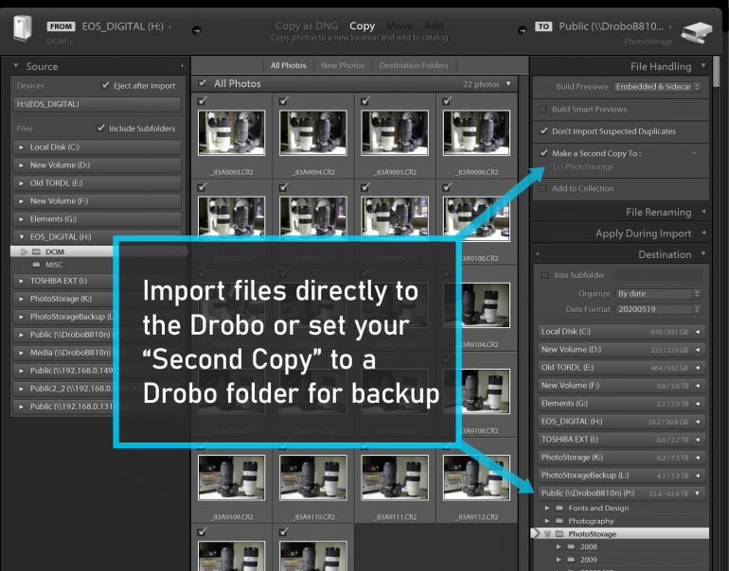The width and height of the screenshot is (729, 571).
Task: Click the Into Subfolder name field
Action: click(x=658, y=275)
